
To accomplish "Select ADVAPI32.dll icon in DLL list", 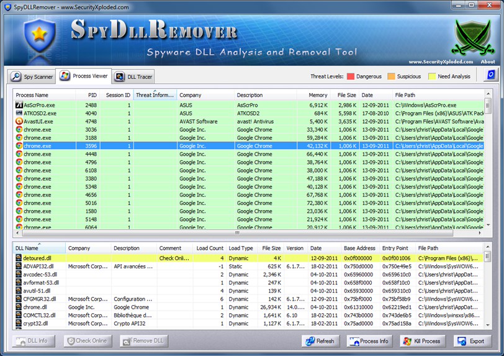I will pos(19,266).
